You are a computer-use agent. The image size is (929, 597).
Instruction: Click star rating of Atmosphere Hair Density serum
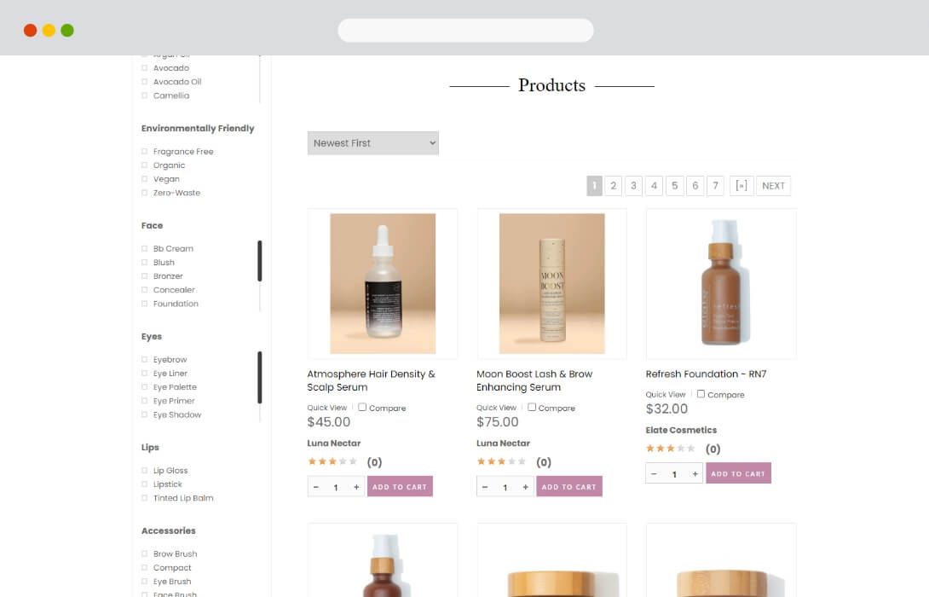(x=332, y=461)
